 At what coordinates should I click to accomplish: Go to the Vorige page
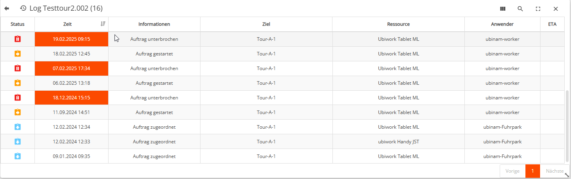pos(512,171)
